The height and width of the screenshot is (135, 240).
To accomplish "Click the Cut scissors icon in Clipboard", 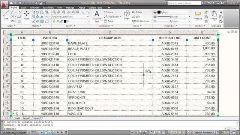I will coord(221,12).
